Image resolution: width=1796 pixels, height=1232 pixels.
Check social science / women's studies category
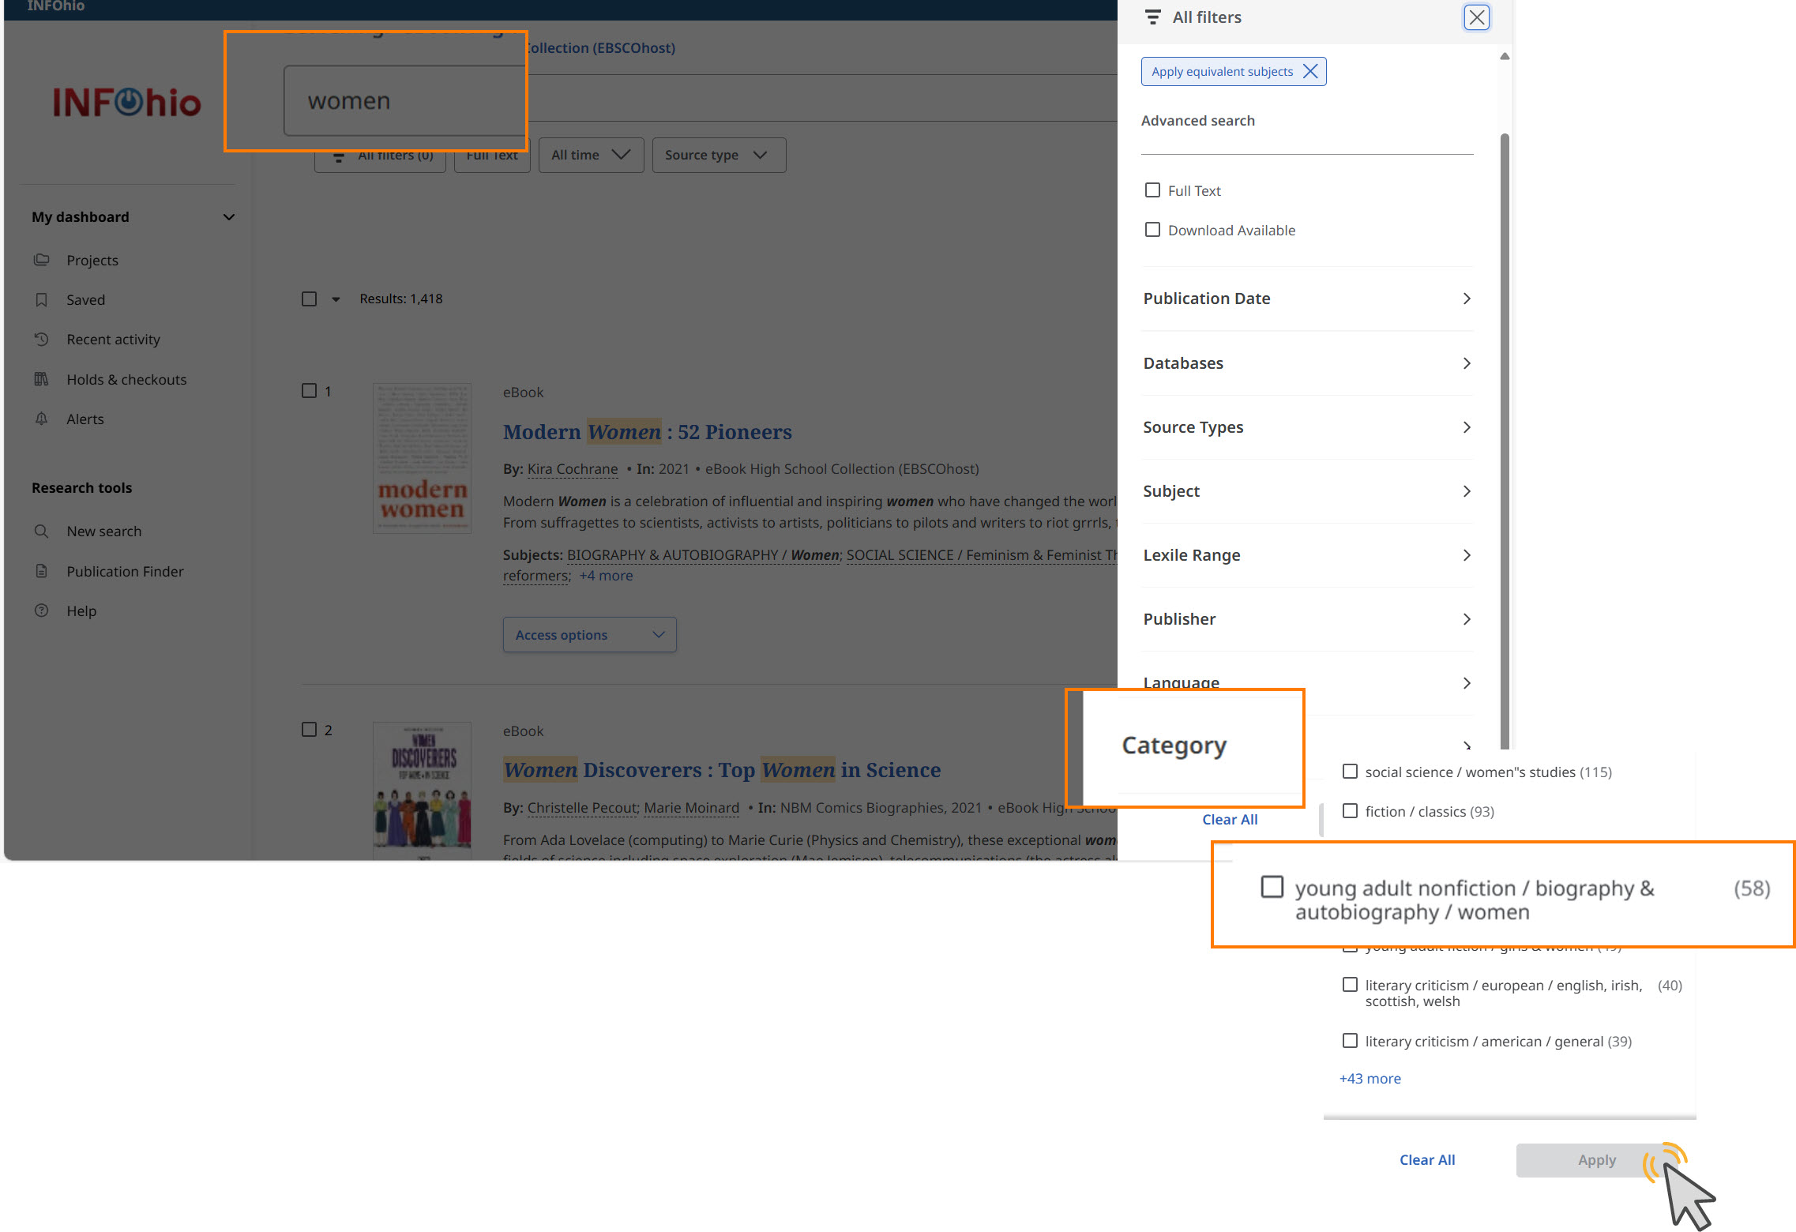tap(1350, 772)
